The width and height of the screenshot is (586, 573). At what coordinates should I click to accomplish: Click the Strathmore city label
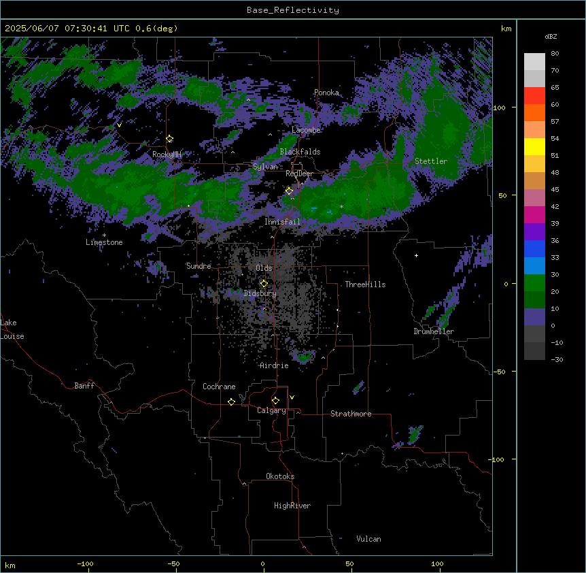[x=351, y=414]
